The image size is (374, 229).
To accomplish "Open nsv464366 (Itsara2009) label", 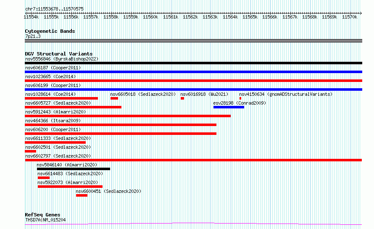I will [53, 121].
